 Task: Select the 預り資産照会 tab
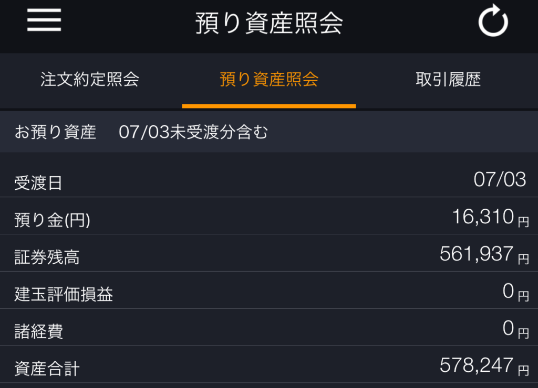tap(269, 80)
